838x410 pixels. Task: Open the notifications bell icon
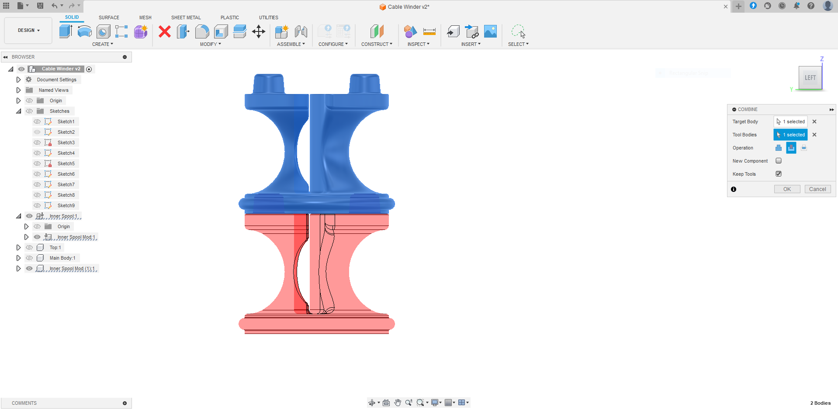click(796, 6)
